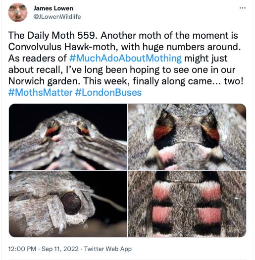
Task: Click the red patch in top-right photo
Action: point(162,132)
